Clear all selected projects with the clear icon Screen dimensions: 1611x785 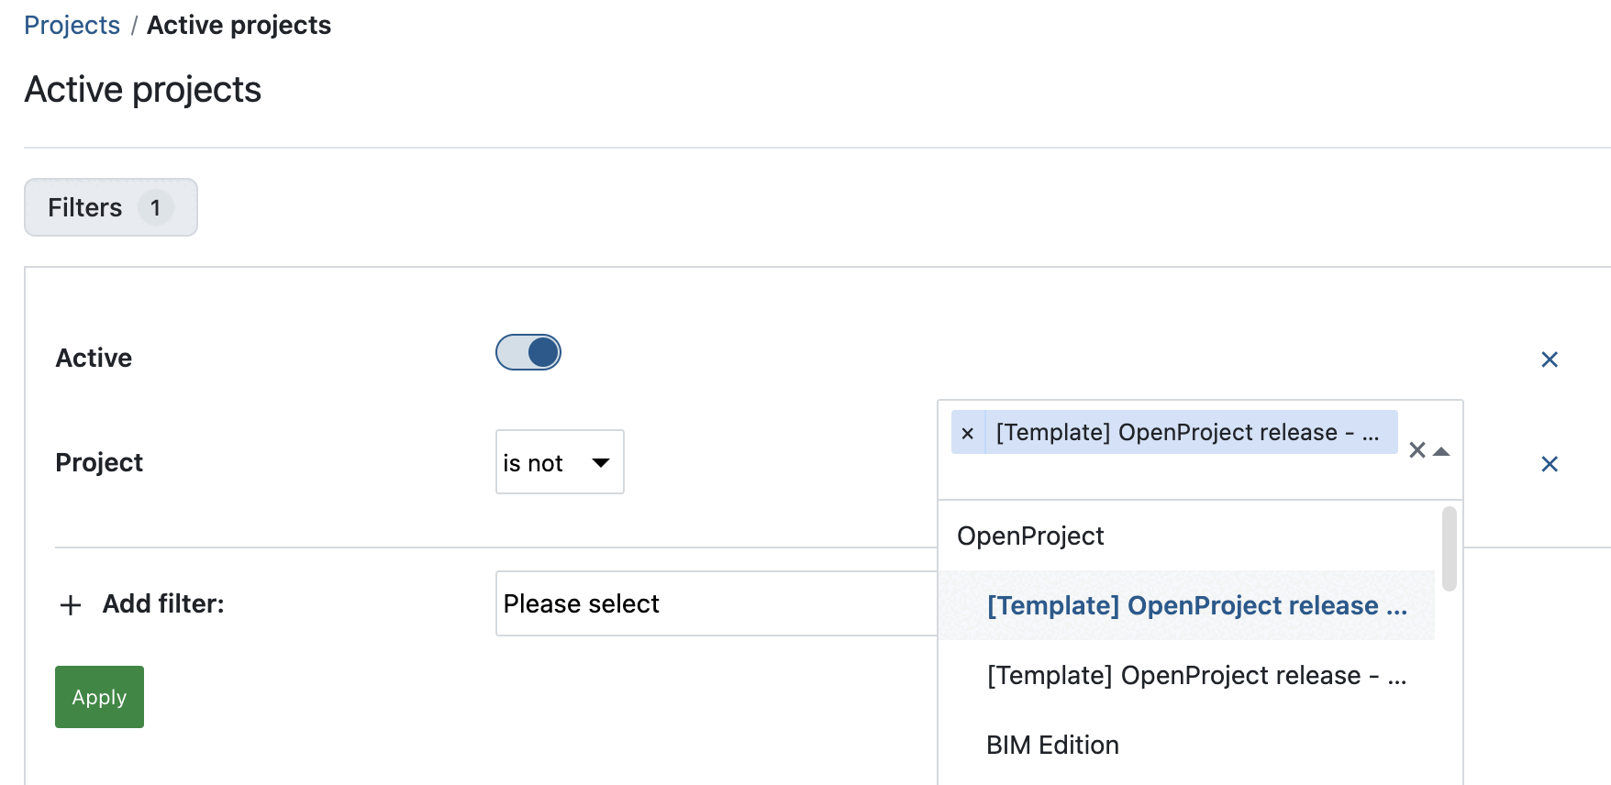[1416, 450]
